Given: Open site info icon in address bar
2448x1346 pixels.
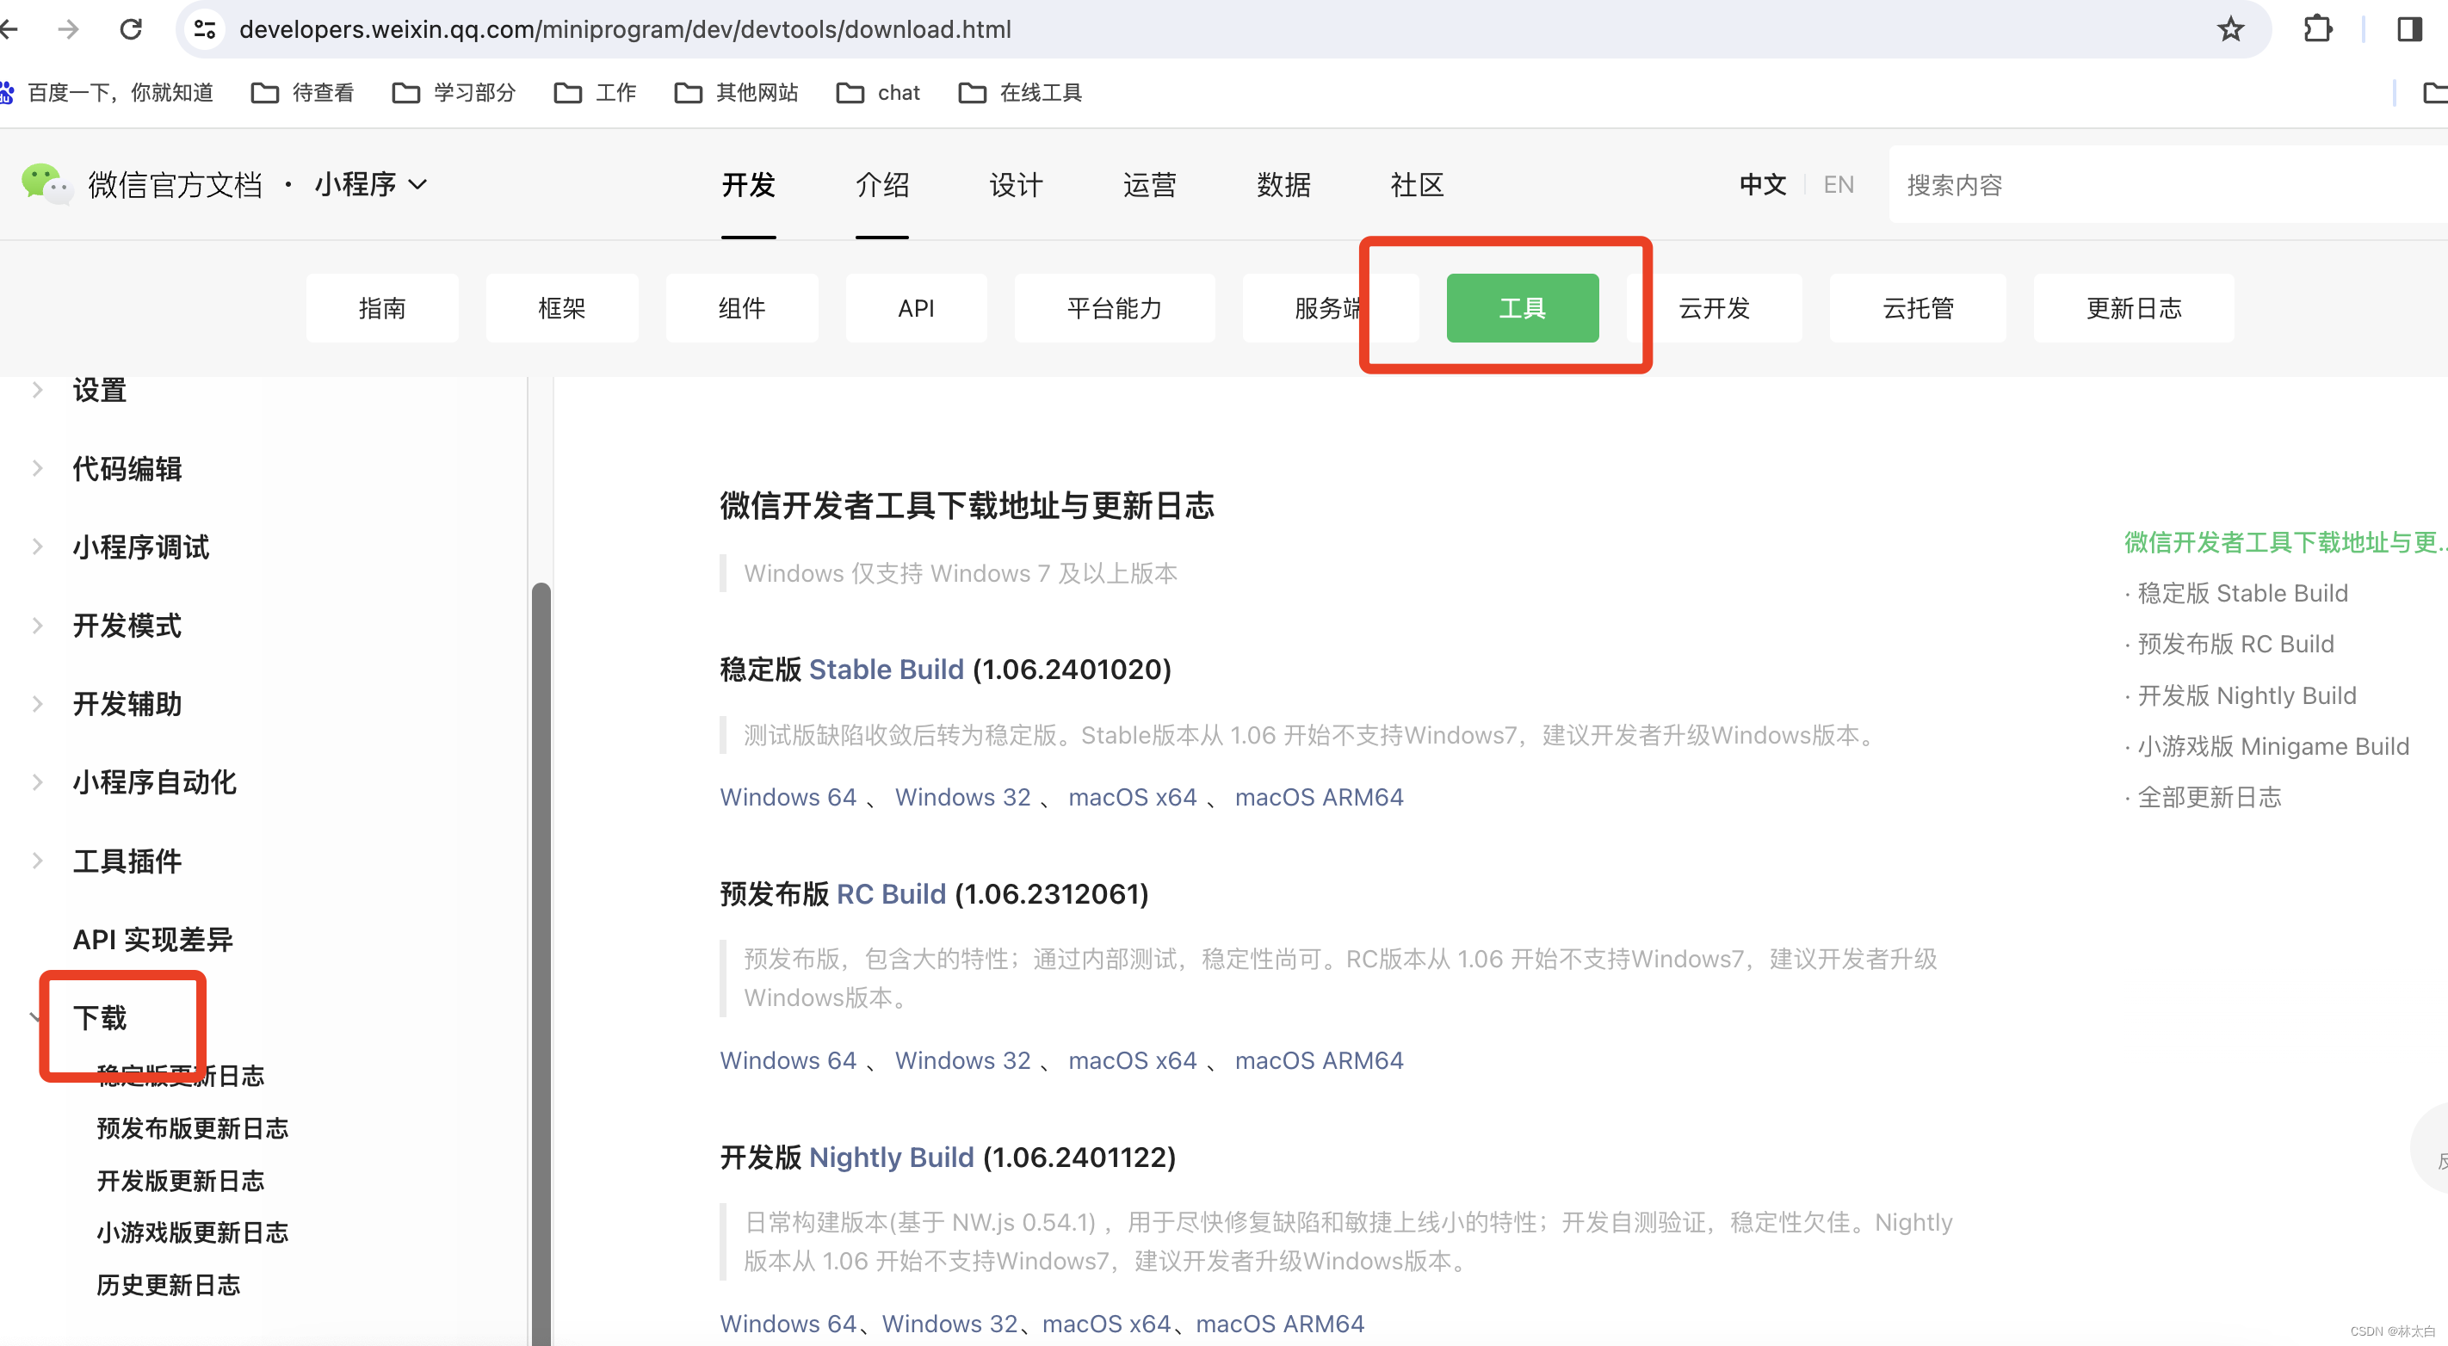Looking at the screenshot, I should click(x=204, y=29).
